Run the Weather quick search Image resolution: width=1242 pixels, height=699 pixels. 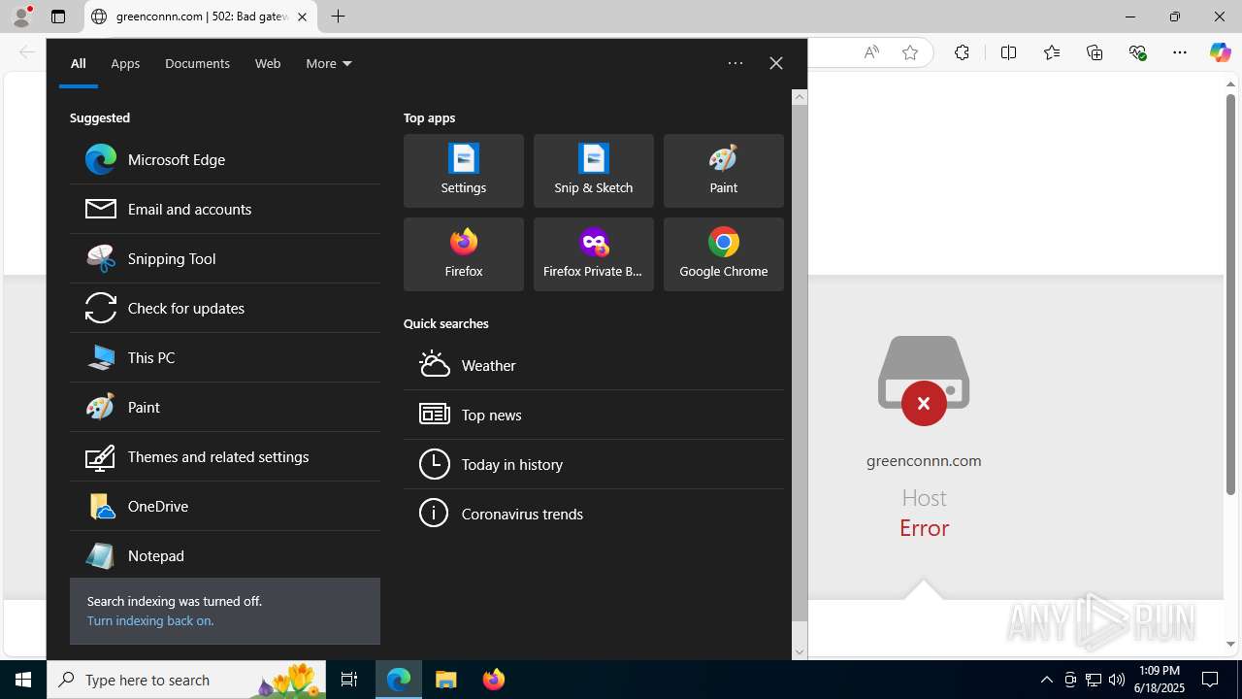pyautogui.click(x=594, y=365)
